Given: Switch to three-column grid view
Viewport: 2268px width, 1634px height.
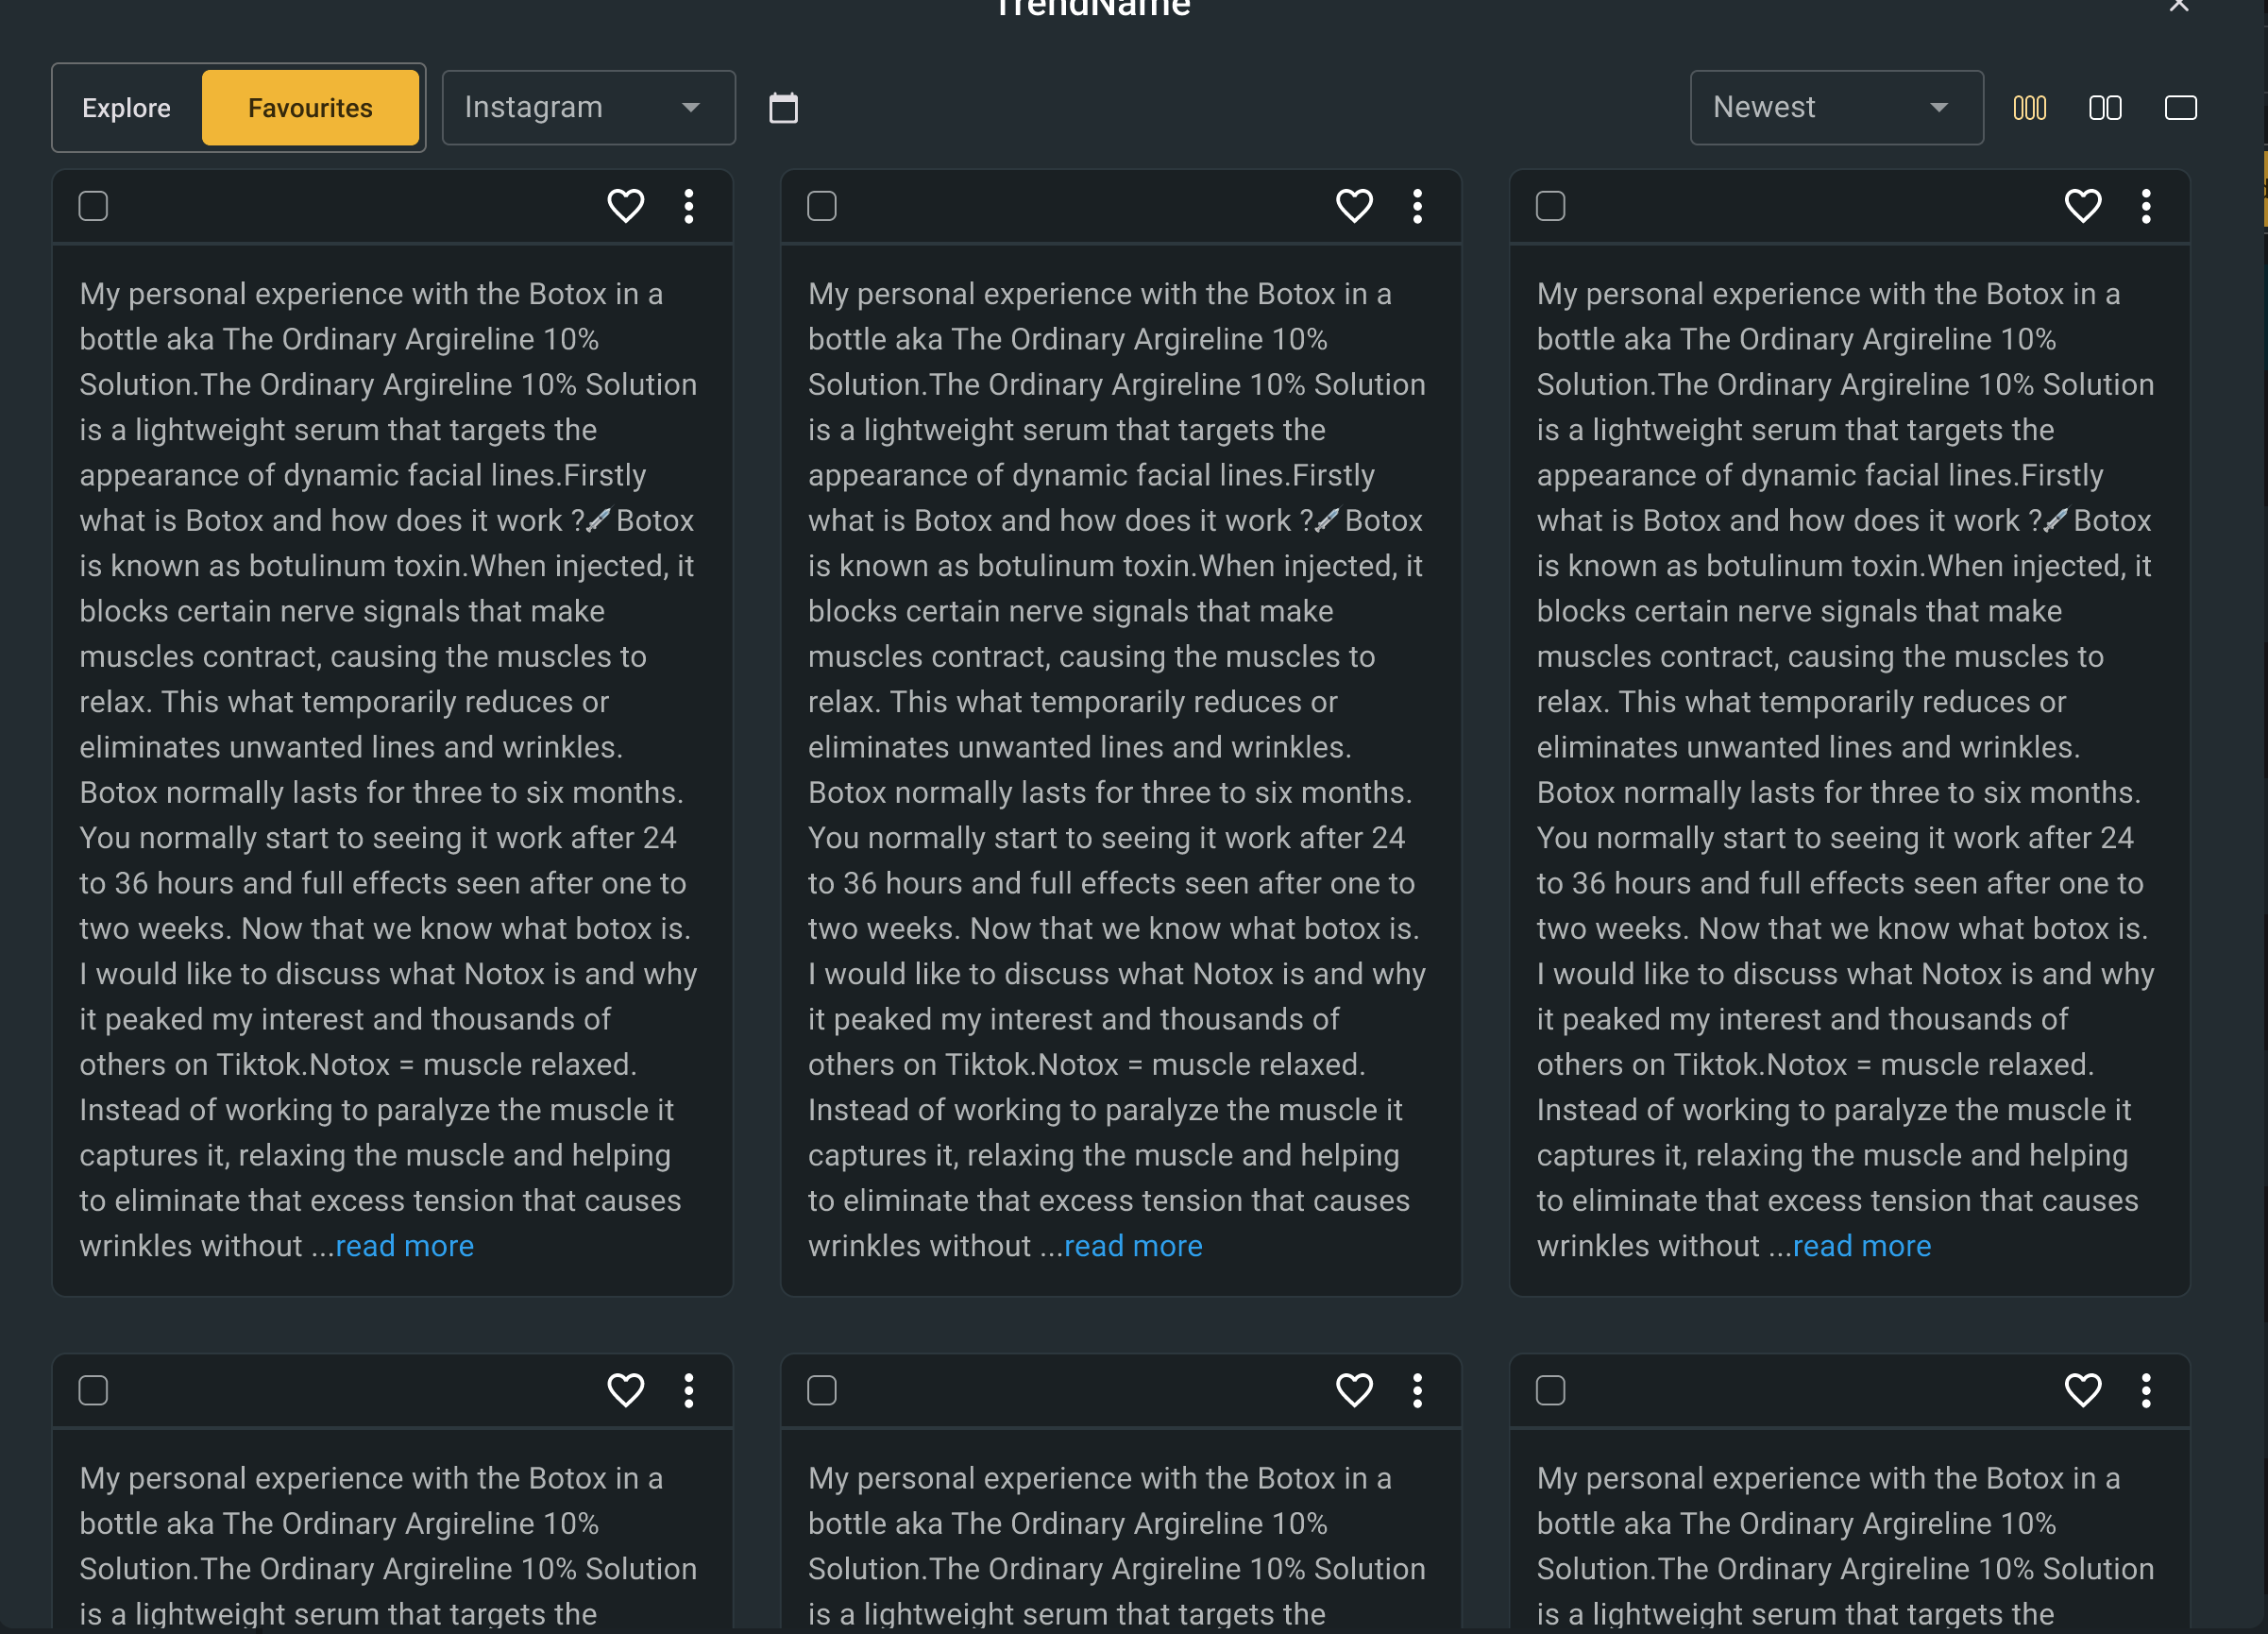Looking at the screenshot, I should tap(2029, 108).
